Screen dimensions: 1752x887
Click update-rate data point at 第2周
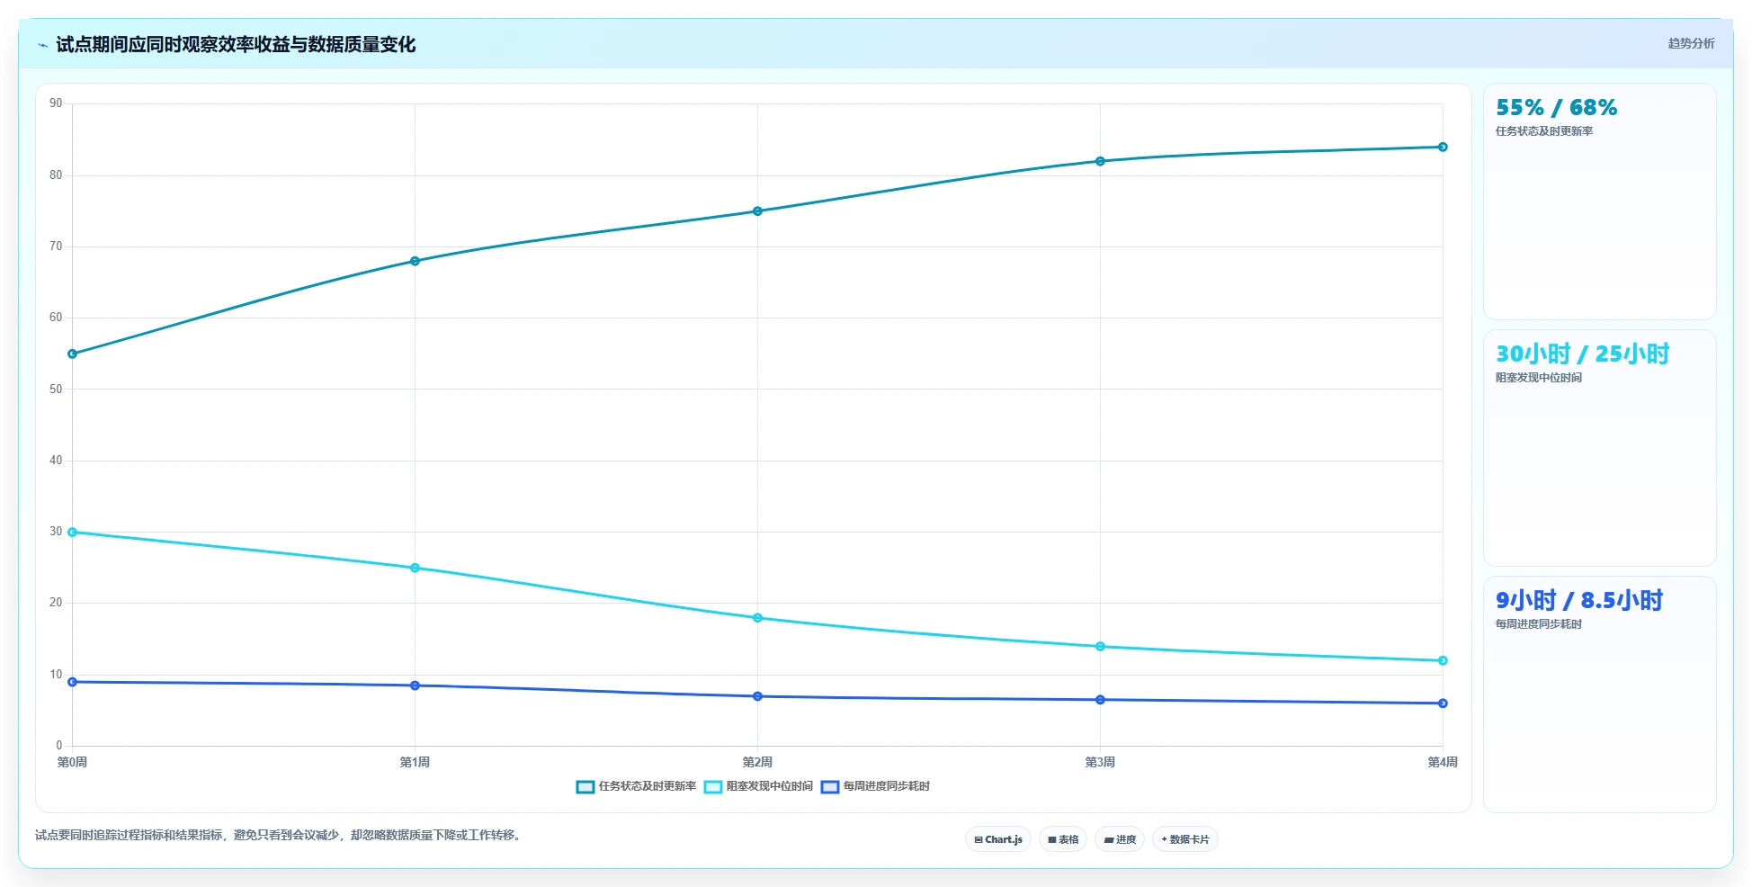coord(757,211)
